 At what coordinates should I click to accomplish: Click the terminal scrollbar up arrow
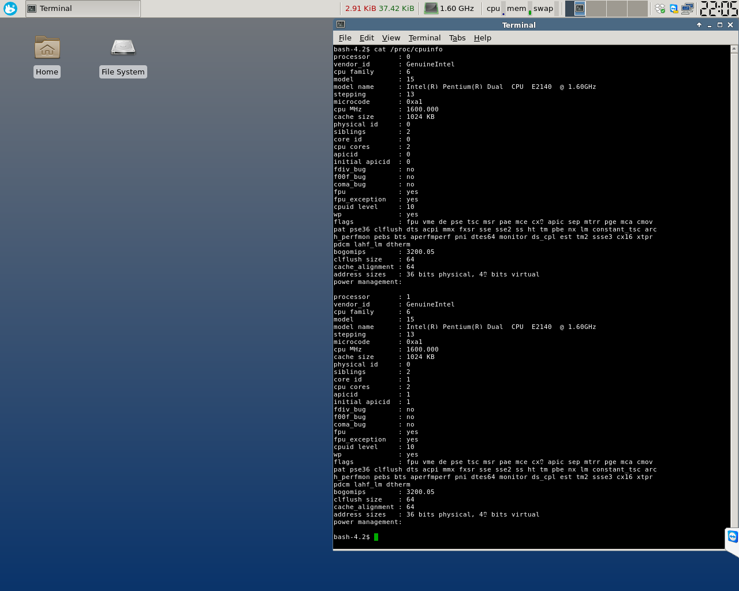(x=734, y=50)
